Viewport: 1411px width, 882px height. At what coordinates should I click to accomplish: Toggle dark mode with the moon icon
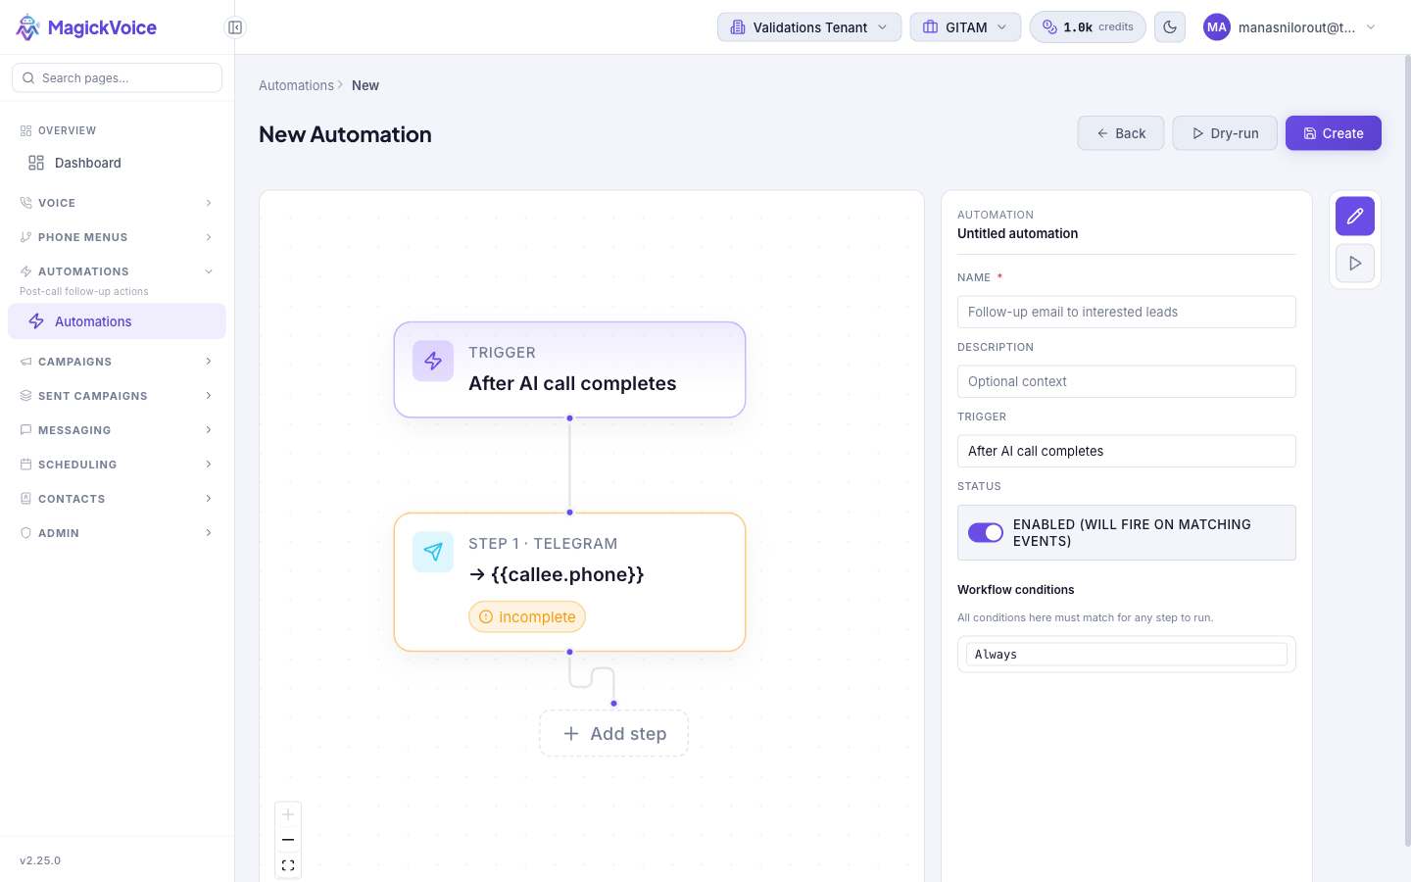pyautogui.click(x=1170, y=27)
